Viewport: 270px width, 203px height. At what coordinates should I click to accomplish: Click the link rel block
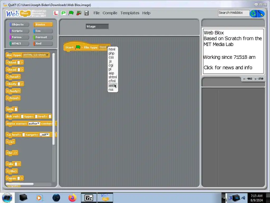pos(29,117)
